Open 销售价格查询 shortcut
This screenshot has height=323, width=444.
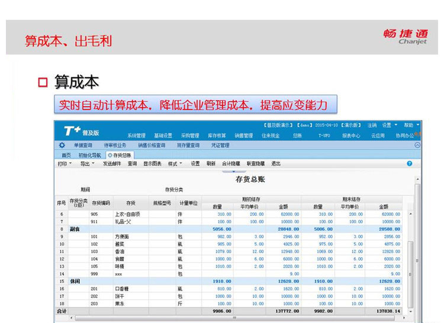point(152,145)
